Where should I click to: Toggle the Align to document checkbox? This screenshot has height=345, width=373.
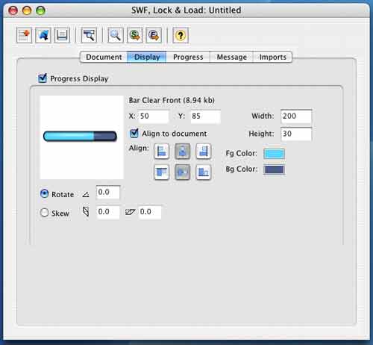click(x=134, y=133)
